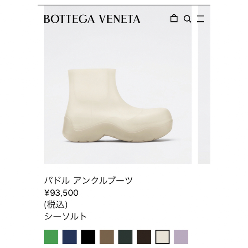Click the (税込) tax-included label
Image resolution: width=248 pixels, height=248 pixels.
[56, 205]
